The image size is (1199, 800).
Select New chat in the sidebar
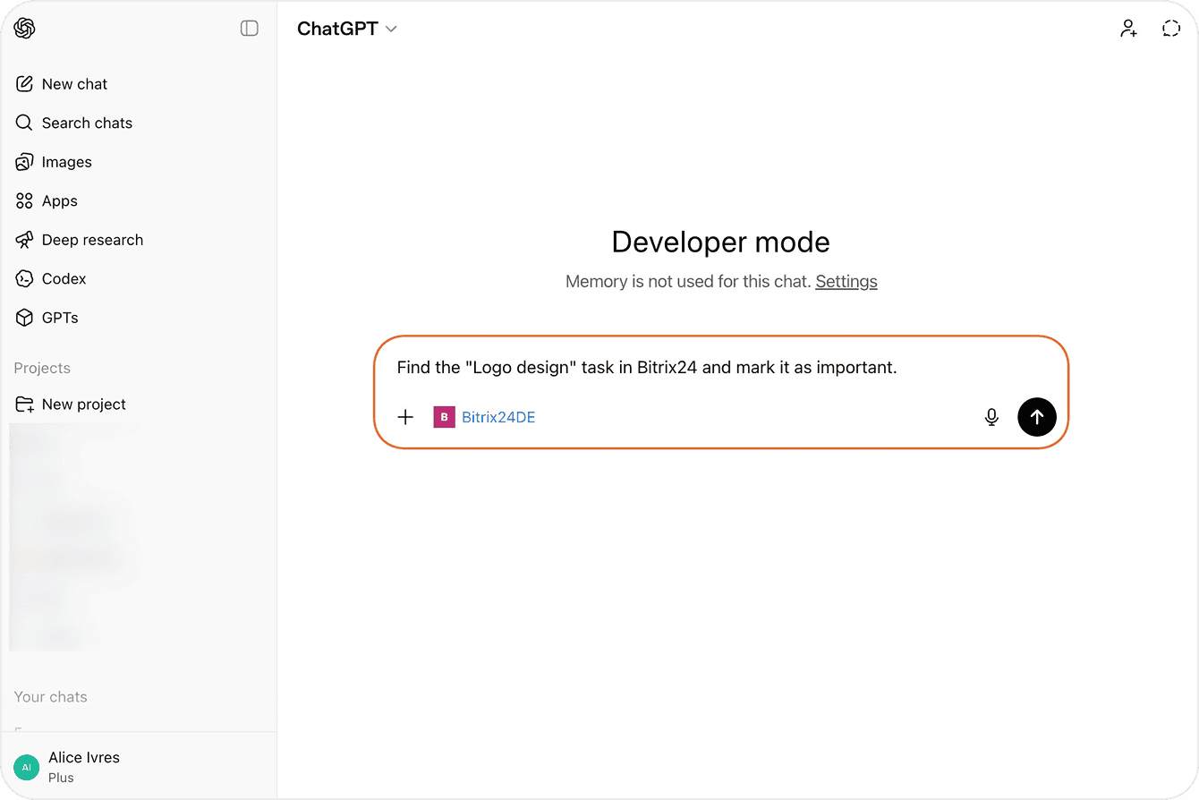[73, 83]
